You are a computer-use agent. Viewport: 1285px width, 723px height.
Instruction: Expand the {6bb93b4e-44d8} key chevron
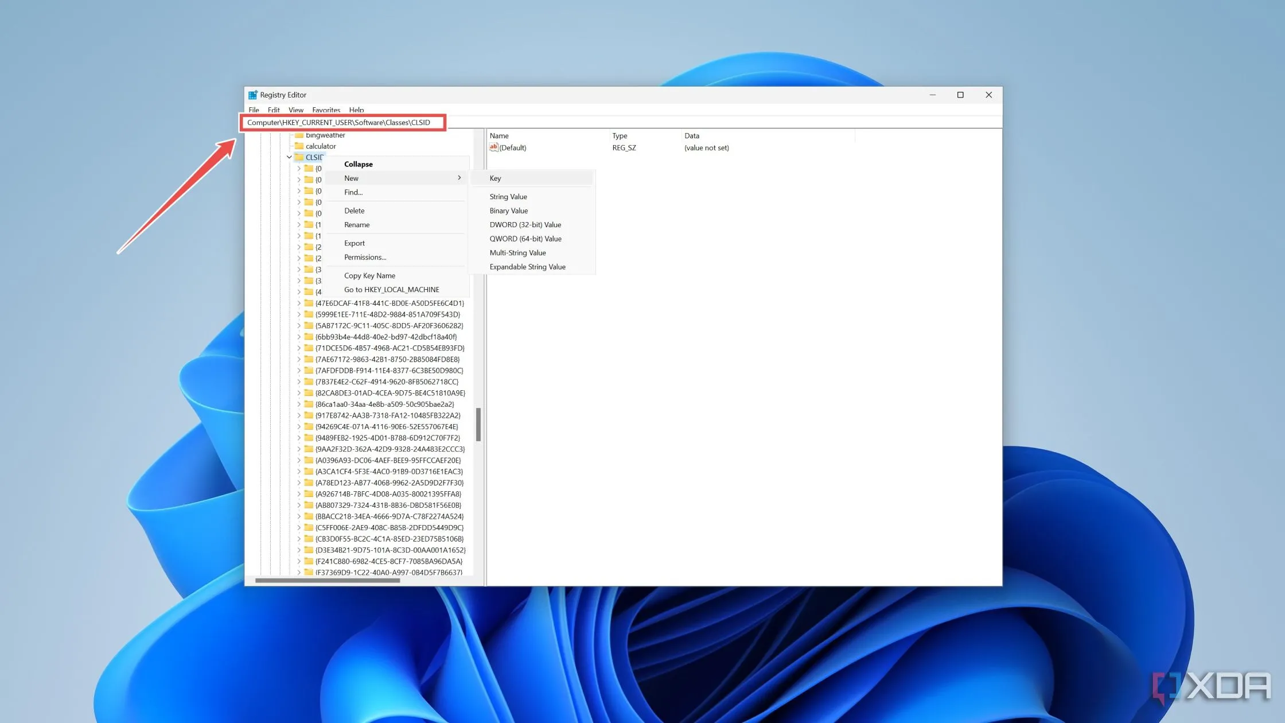coord(299,337)
